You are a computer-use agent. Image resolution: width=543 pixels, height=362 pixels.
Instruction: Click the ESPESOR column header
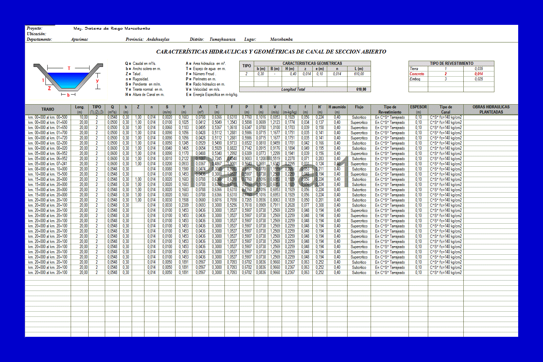point(418,109)
